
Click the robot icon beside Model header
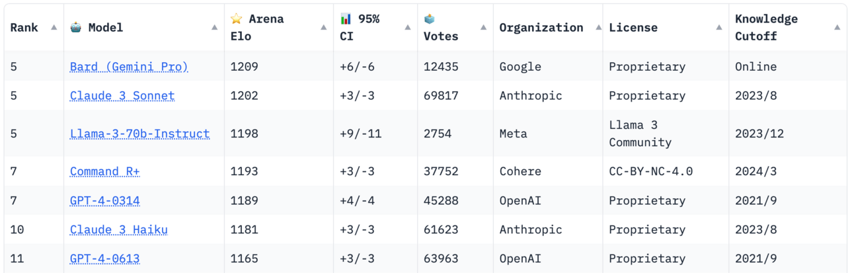click(x=76, y=27)
